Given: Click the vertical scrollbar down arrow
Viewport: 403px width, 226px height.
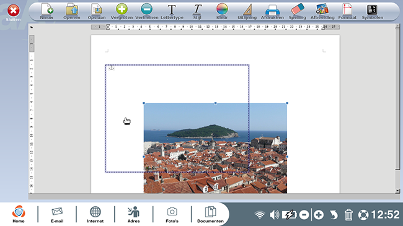Looking at the screenshot, I should (397, 191).
